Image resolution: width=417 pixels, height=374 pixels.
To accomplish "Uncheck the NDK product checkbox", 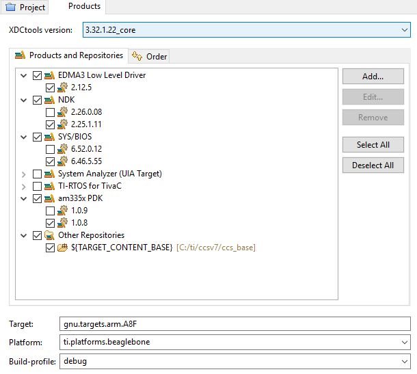I will 37,101.
